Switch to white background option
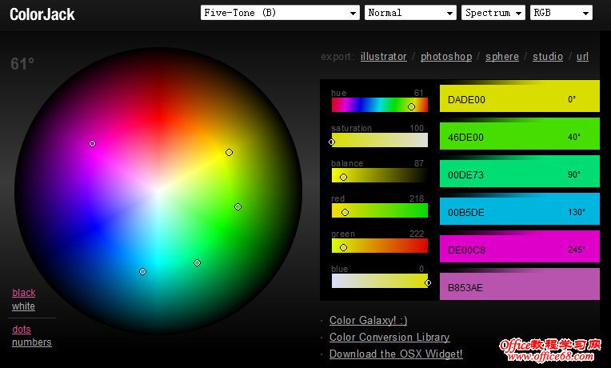 coord(23,306)
